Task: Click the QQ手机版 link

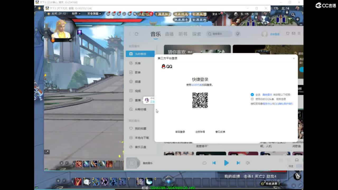Action: (x=196, y=85)
